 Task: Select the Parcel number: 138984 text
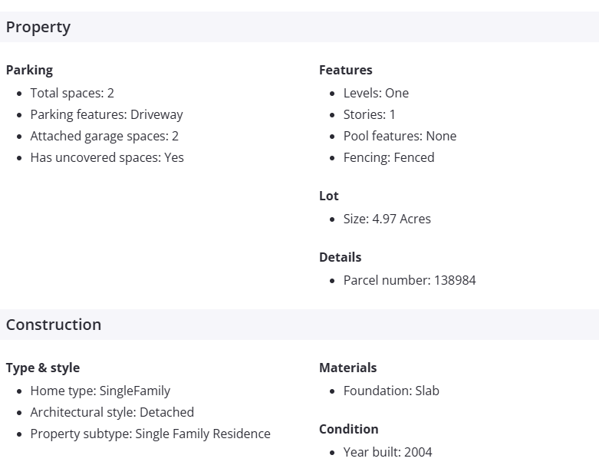[x=410, y=280]
